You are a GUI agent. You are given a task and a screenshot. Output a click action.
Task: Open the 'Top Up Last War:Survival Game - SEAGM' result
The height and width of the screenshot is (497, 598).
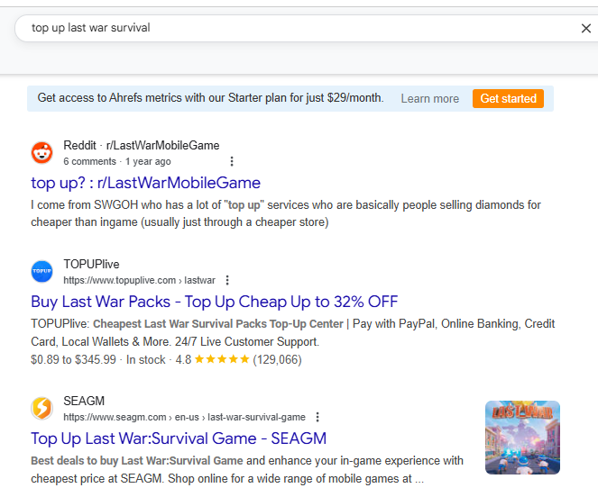[x=179, y=438]
